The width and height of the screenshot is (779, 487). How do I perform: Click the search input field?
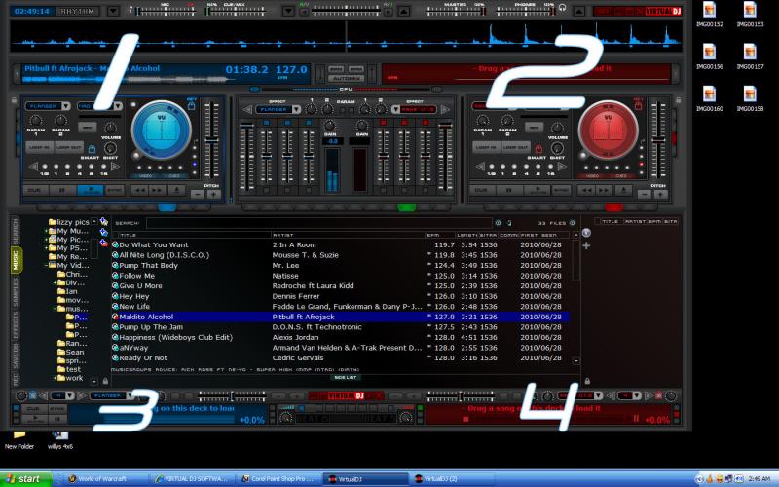click(319, 223)
